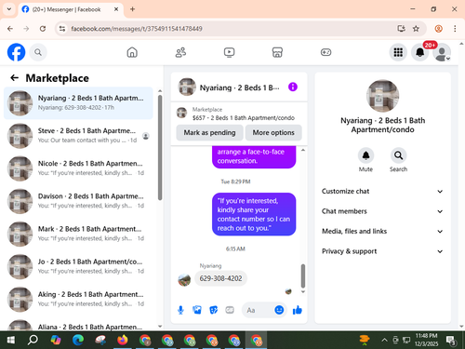Bookmark this page with the star icon

pyautogui.click(x=416, y=29)
